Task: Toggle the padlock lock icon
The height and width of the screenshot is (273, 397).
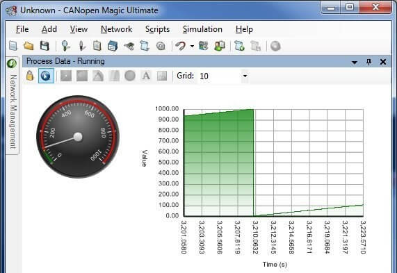Action: (30, 76)
